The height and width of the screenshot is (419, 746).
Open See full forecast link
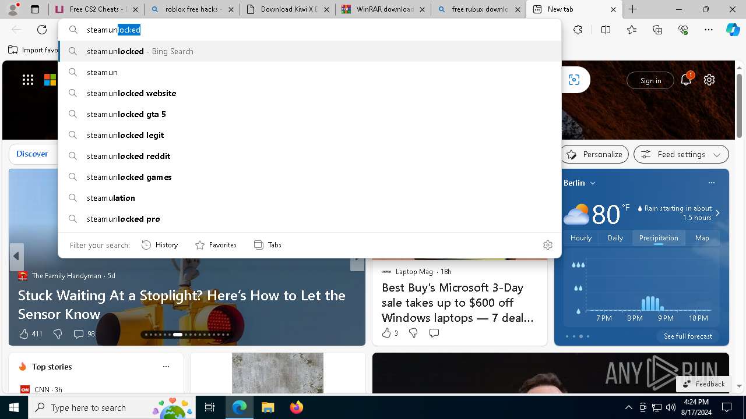(688, 336)
